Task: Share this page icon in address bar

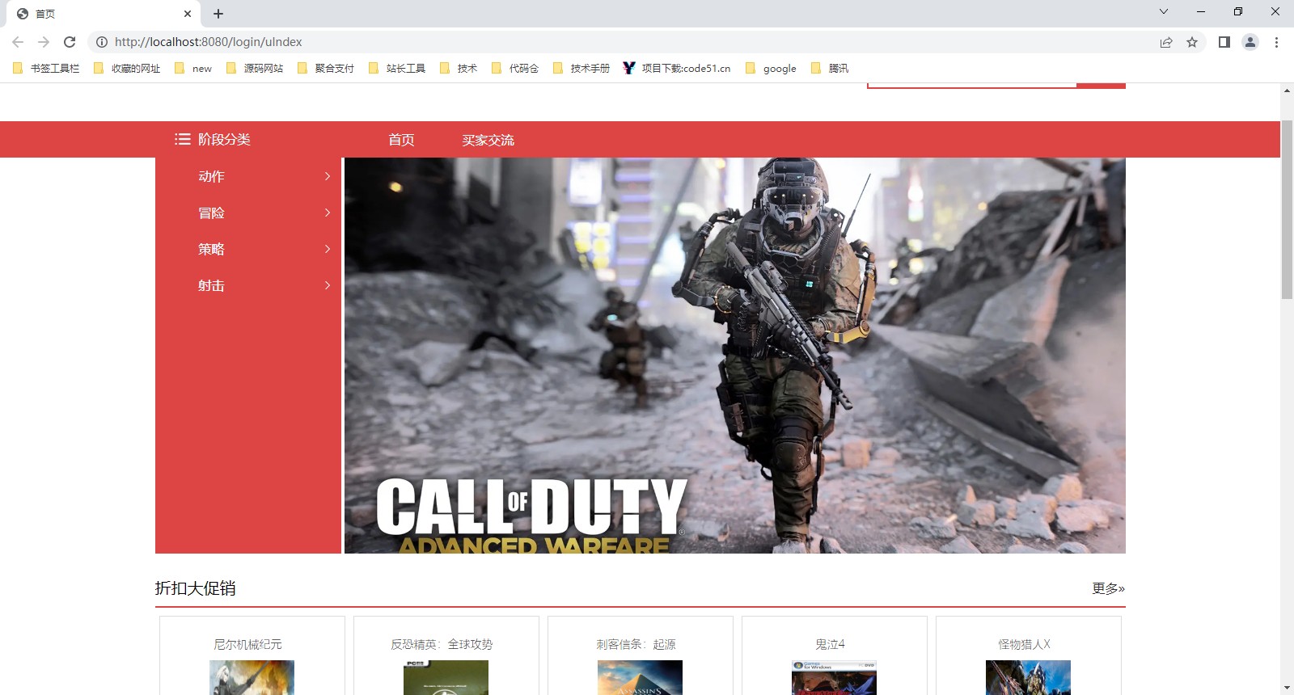Action: pos(1166,42)
